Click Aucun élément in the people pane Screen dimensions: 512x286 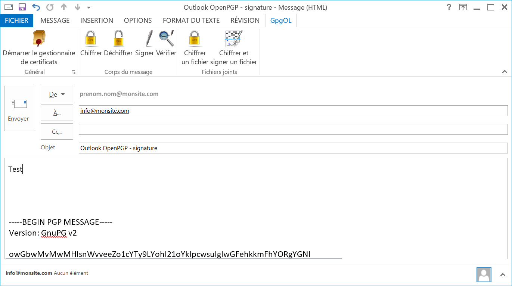[71, 273]
